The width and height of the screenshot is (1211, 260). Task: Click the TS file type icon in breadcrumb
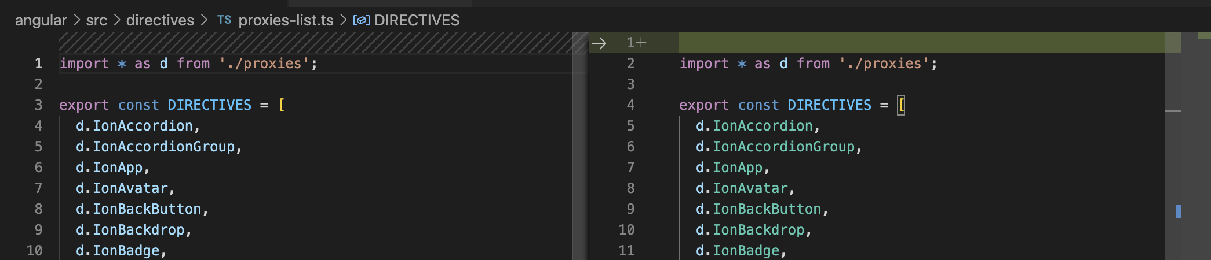224,20
